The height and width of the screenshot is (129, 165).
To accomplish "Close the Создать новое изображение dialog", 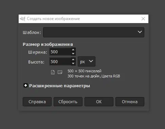I will click(143, 19).
